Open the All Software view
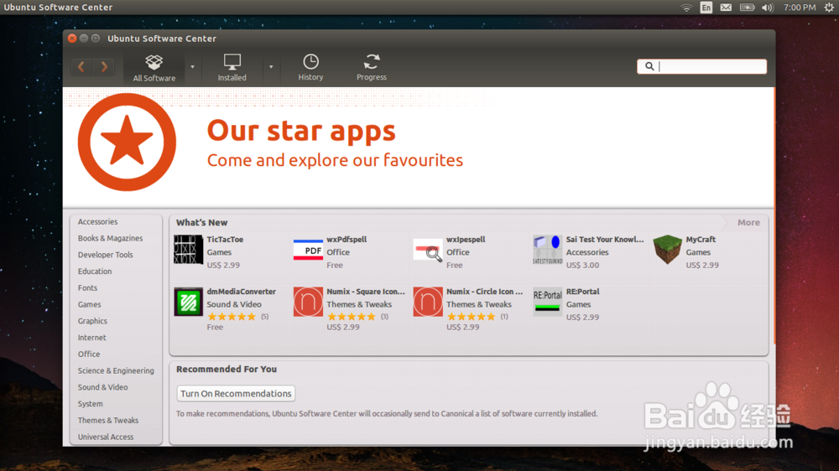 pos(154,68)
